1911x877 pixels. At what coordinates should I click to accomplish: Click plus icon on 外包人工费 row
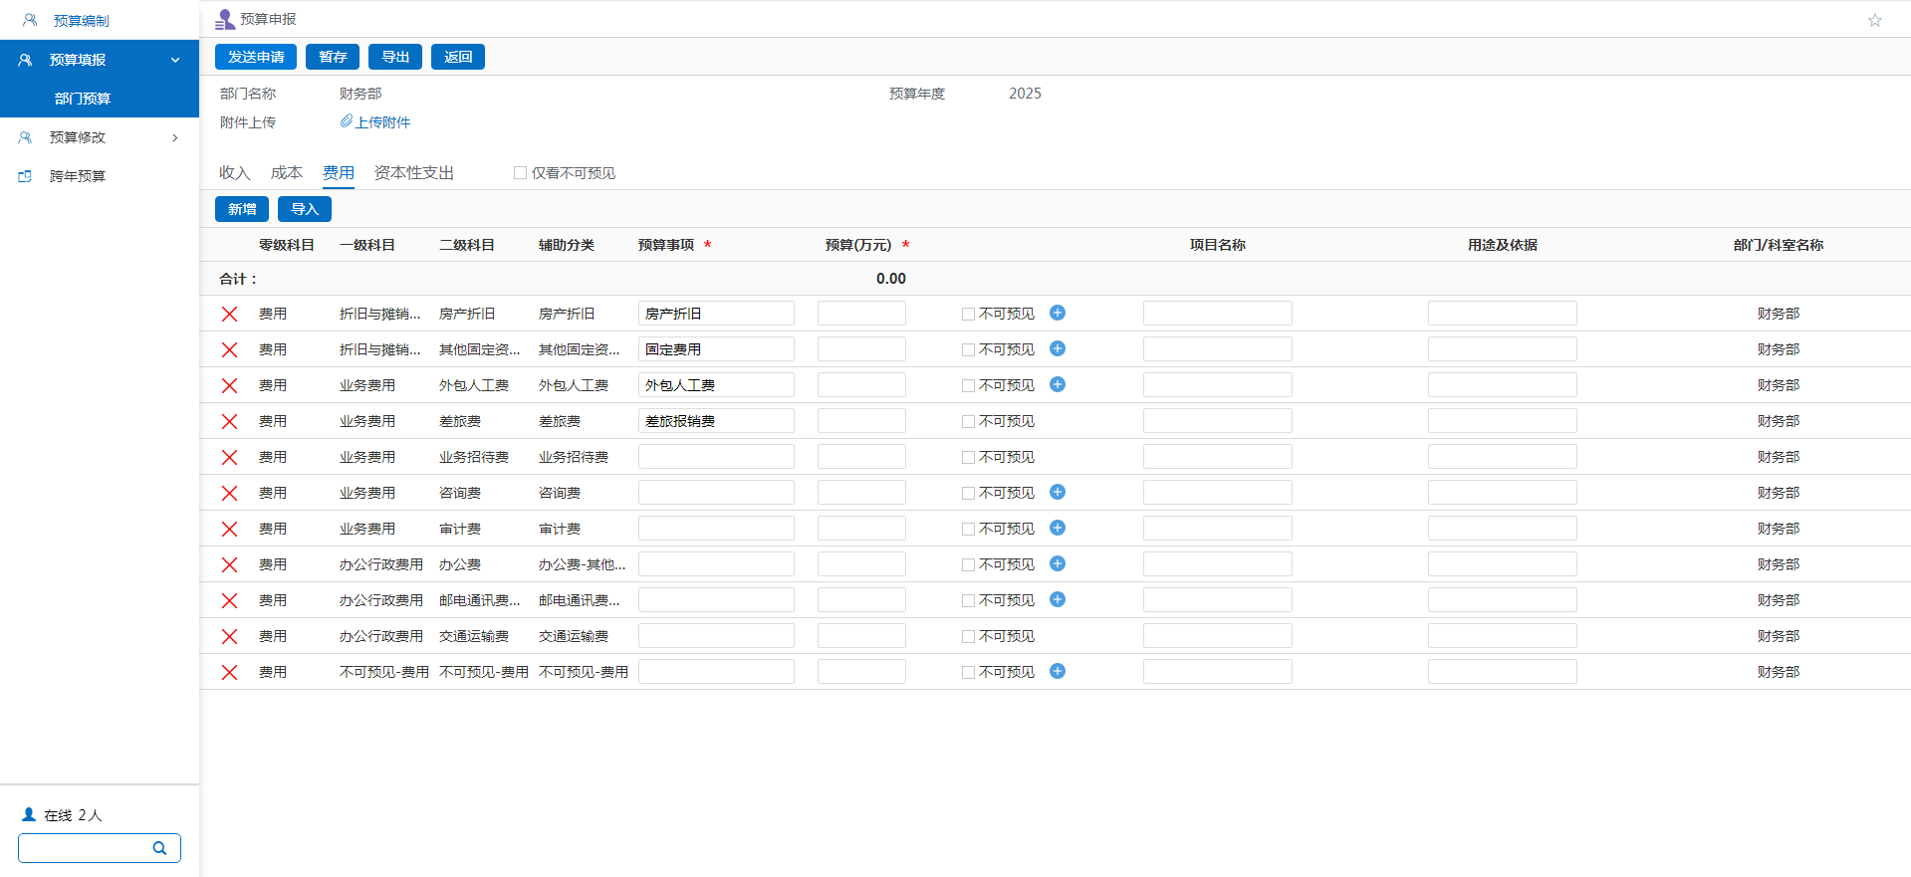coord(1058,384)
